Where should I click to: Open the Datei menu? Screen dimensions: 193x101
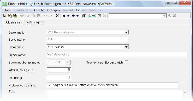point(8,10)
